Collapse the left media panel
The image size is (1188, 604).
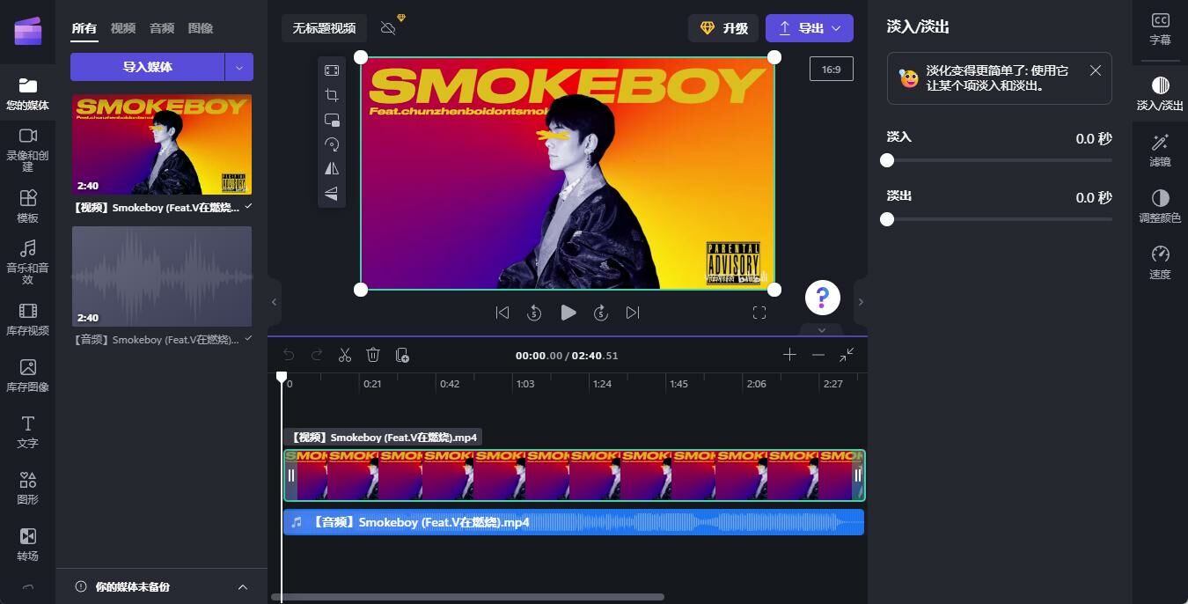(274, 302)
